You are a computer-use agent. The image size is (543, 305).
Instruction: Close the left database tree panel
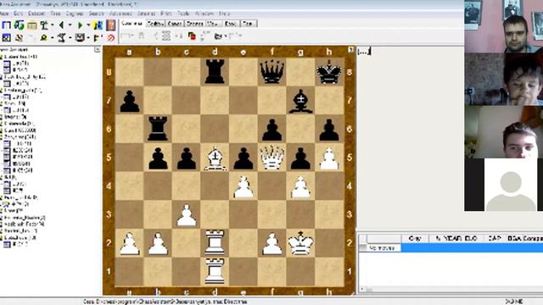pyautogui.click(x=98, y=50)
